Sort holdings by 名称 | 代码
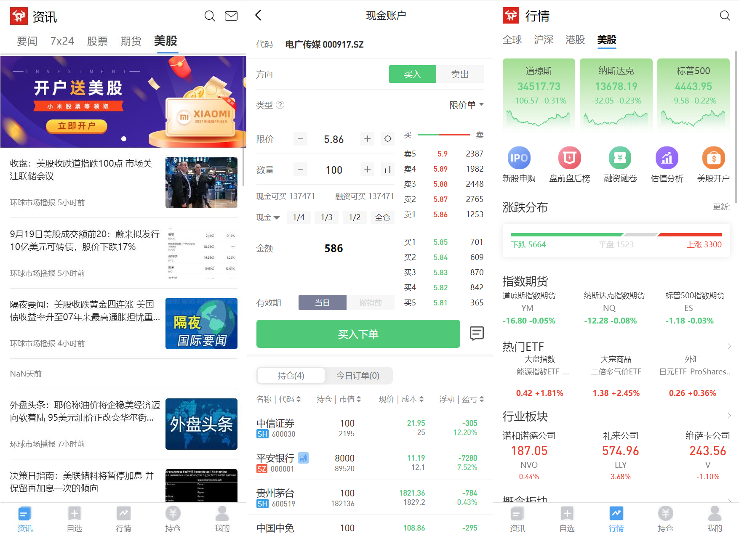 278,399
